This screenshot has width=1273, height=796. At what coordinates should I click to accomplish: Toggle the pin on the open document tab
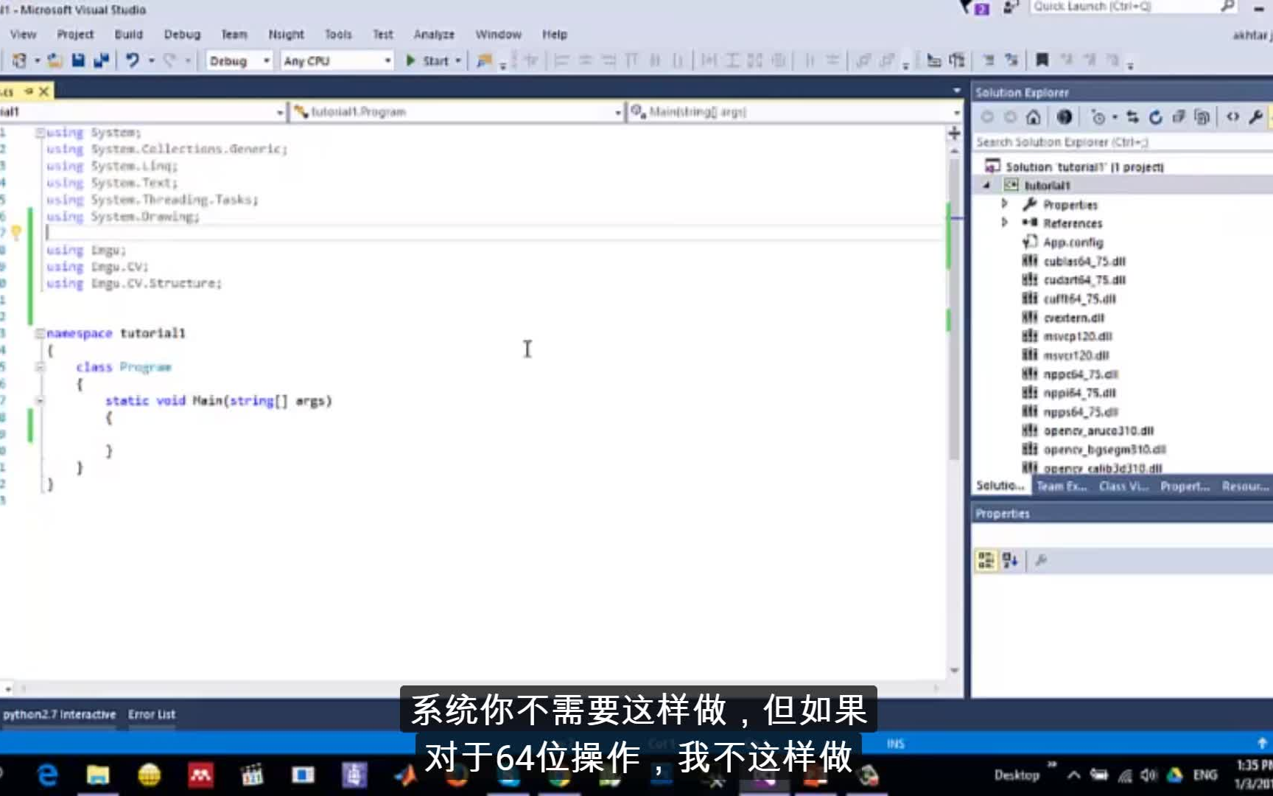point(29,91)
